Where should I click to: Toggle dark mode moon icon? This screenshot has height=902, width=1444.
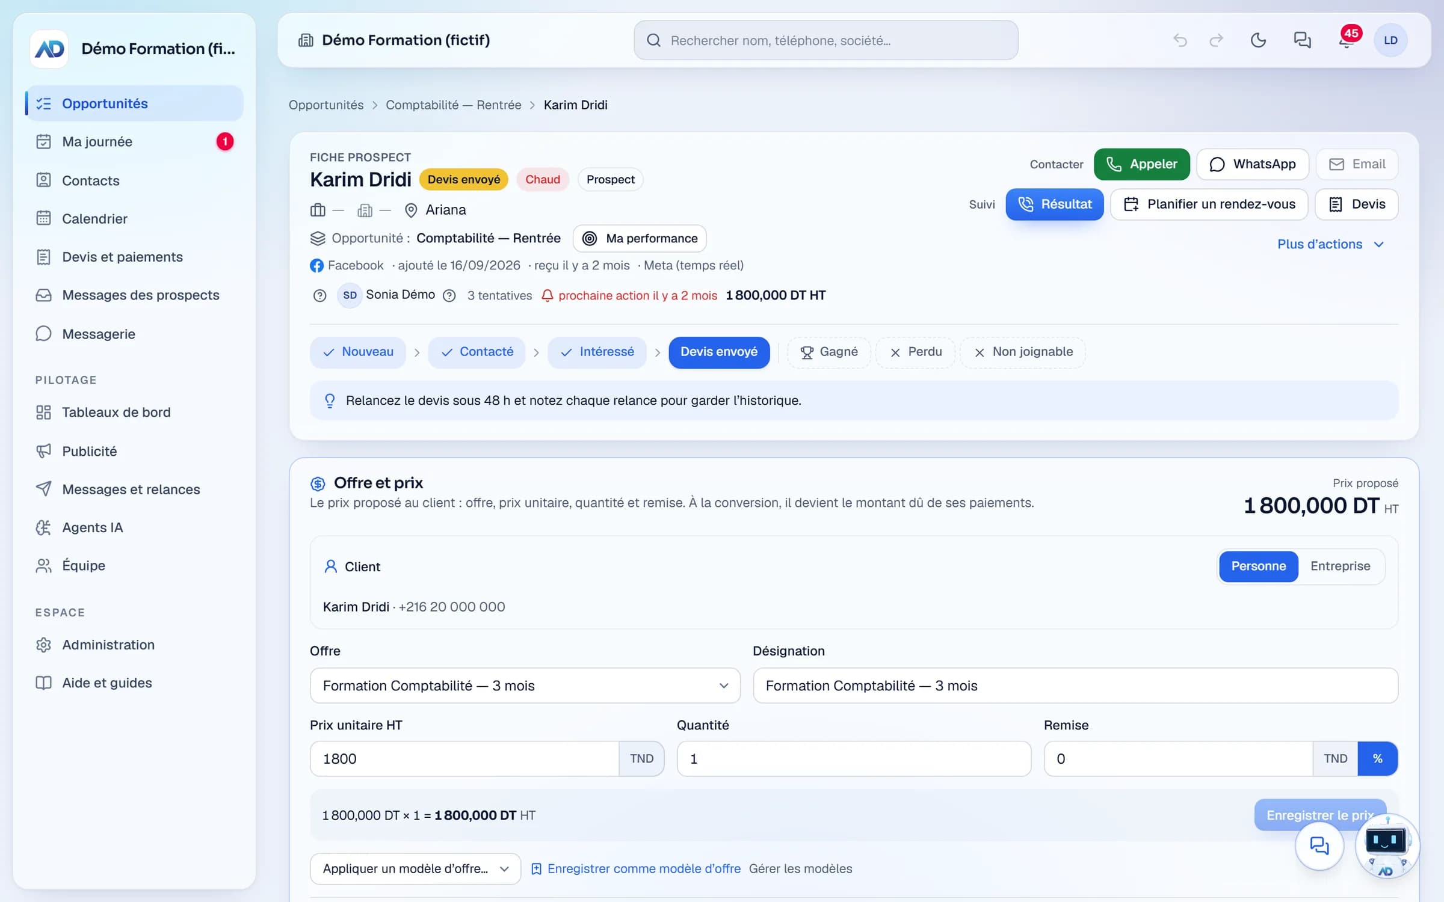click(x=1258, y=40)
